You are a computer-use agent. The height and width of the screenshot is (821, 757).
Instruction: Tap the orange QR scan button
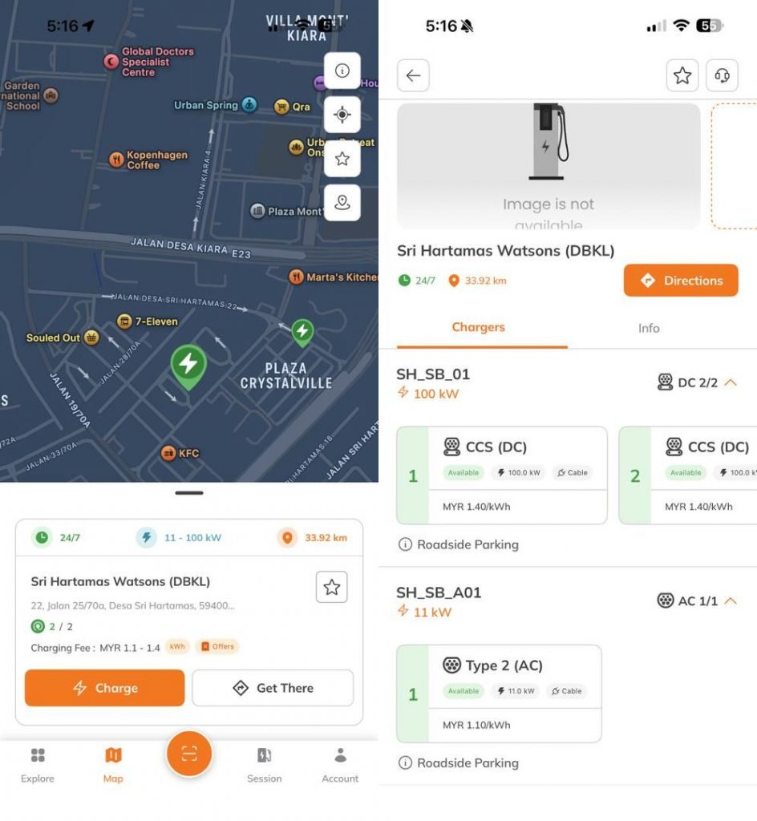[x=189, y=754]
